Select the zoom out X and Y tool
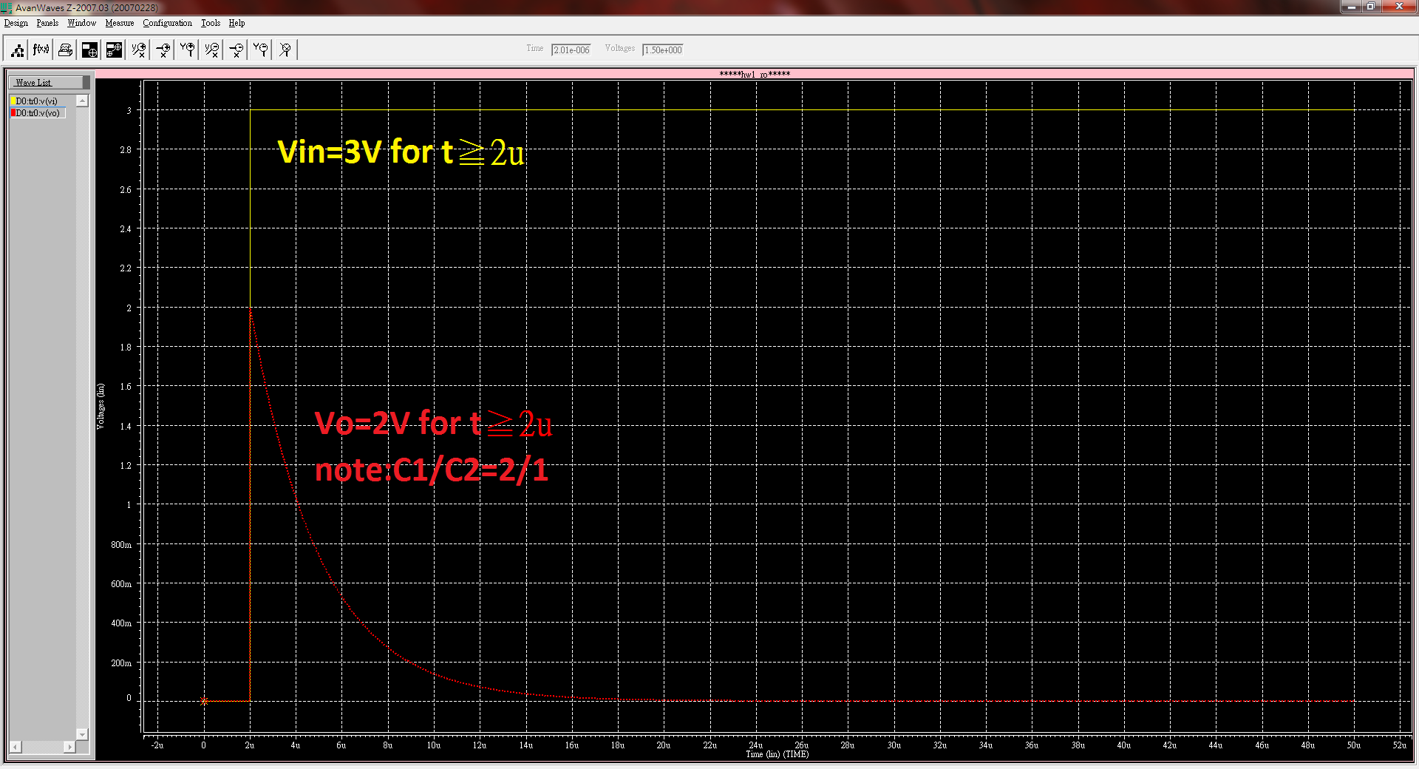Viewport: 1419px width, 769px height. pyautogui.click(x=212, y=50)
